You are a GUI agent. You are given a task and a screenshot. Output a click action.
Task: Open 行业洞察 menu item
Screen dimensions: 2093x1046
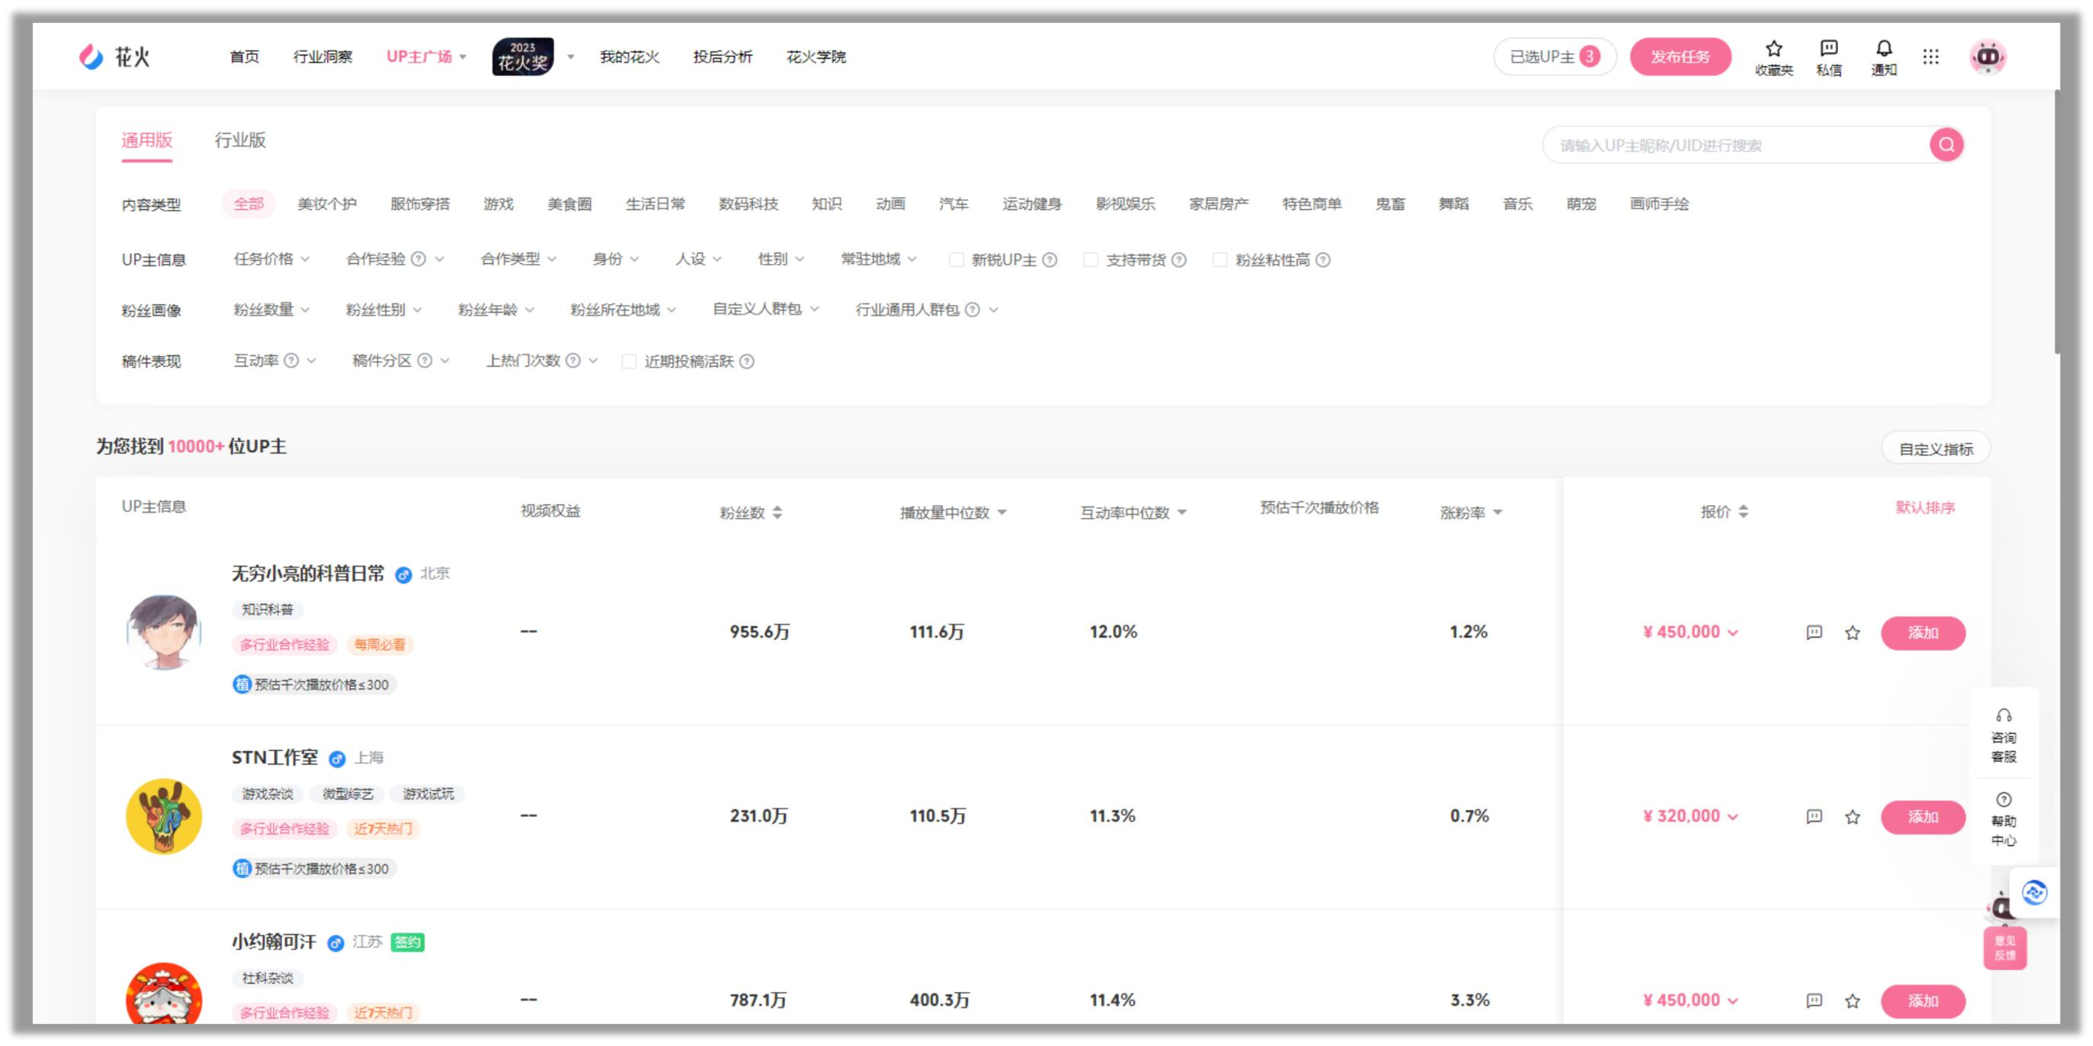point(322,56)
